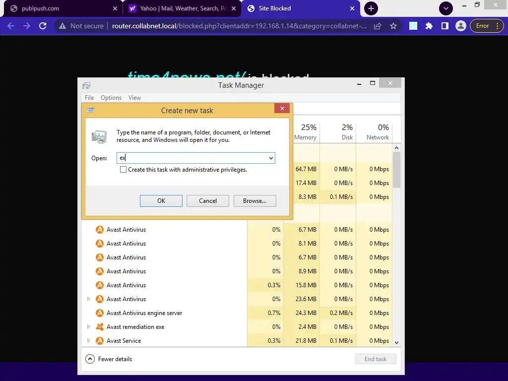Click the 0.7% CPU value
The image size is (508, 381).
tap(274, 313)
